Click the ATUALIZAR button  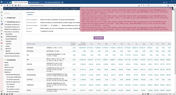pos(98,38)
